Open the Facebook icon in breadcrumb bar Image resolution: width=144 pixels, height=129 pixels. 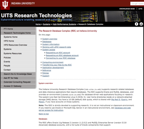tap(137, 24)
